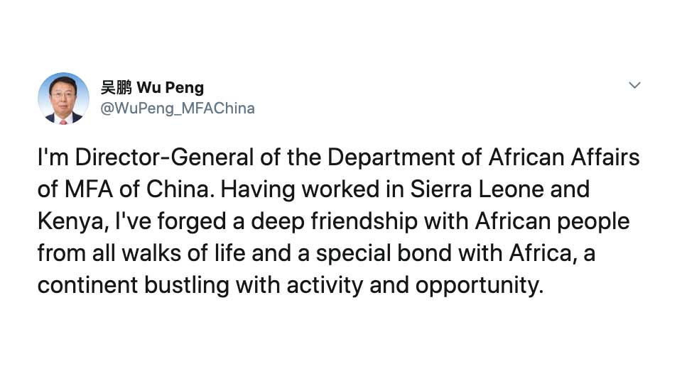
Task: Visit the @WuPeng_MFAChina handle
Action: click(178, 108)
